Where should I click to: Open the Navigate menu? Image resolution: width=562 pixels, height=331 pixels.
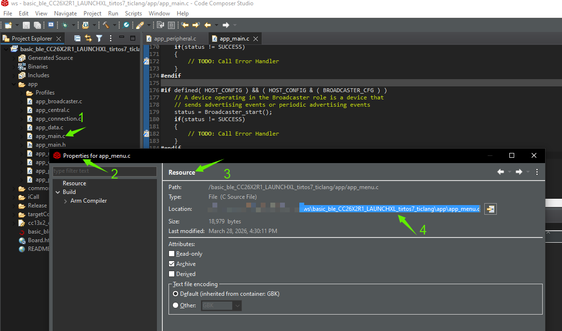(65, 13)
